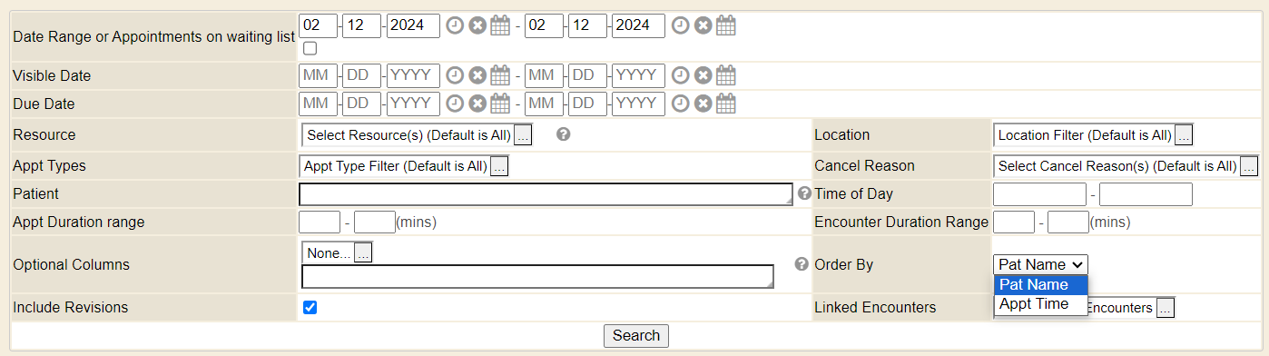This screenshot has width=1269, height=356.
Task: Open Select Cancel Reason(s) ellipsis button
Action: (1249, 166)
